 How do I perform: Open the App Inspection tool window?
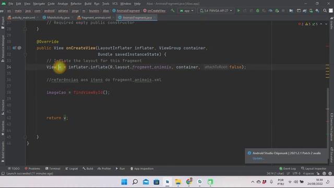(141, 169)
